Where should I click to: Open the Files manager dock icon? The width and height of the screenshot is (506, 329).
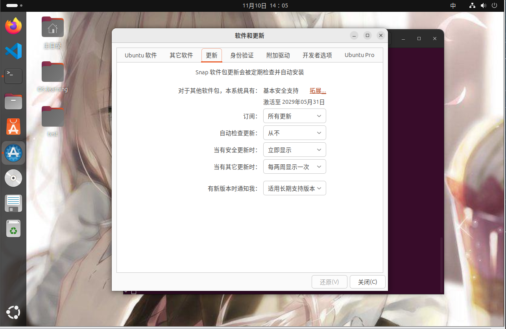point(13,102)
